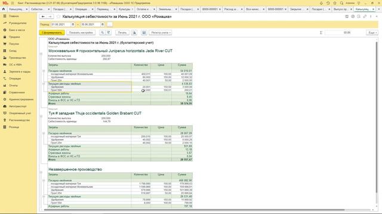Open Отчеты section in sidebar
This screenshot has width=382, height=214.
pyautogui.click(x=13, y=86)
